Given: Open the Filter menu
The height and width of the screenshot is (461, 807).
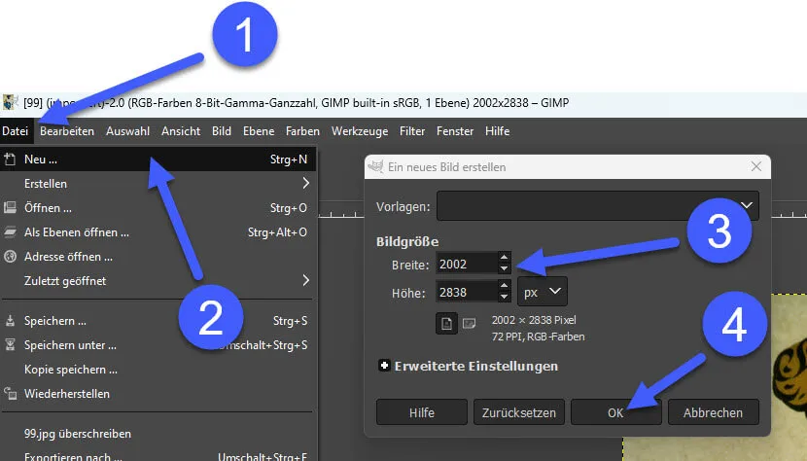Looking at the screenshot, I should (x=412, y=131).
